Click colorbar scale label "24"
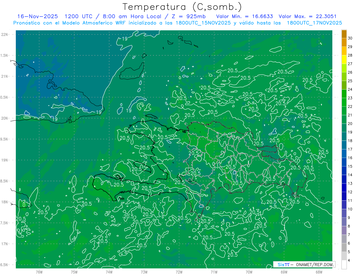Viewport: 358px width, 276px height. point(350,89)
